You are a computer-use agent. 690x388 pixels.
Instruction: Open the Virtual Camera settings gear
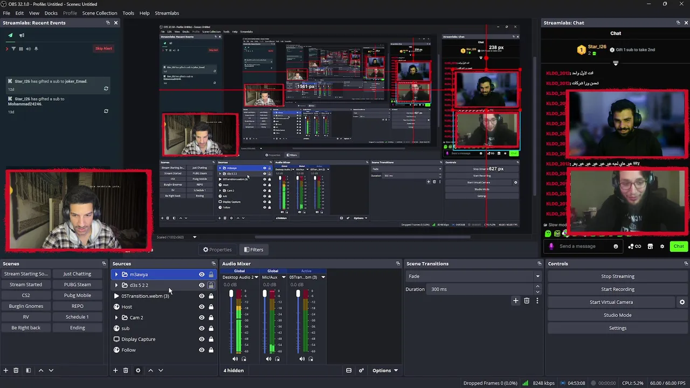click(682, 302)
